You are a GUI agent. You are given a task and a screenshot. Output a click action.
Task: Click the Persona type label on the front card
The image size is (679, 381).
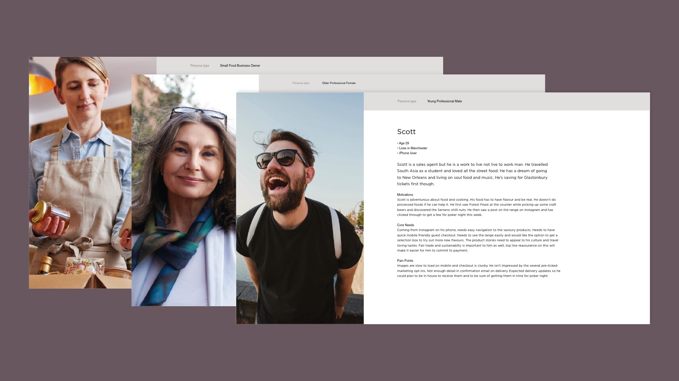point(407,101)
